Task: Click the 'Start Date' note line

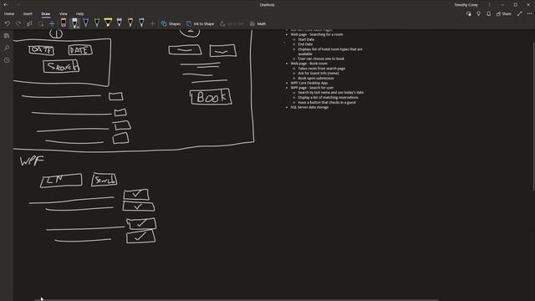Action: pyautogui.click(x=306, y=39)
